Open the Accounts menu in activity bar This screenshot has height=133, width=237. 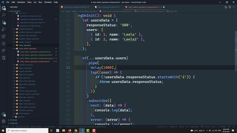(x=4, y=115)
